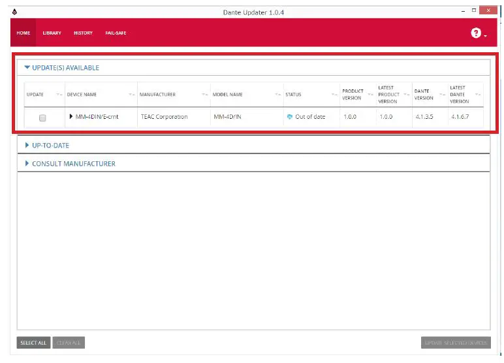
Task: Click the Dante Updater app logo icon
Action: tap(14, 12)
